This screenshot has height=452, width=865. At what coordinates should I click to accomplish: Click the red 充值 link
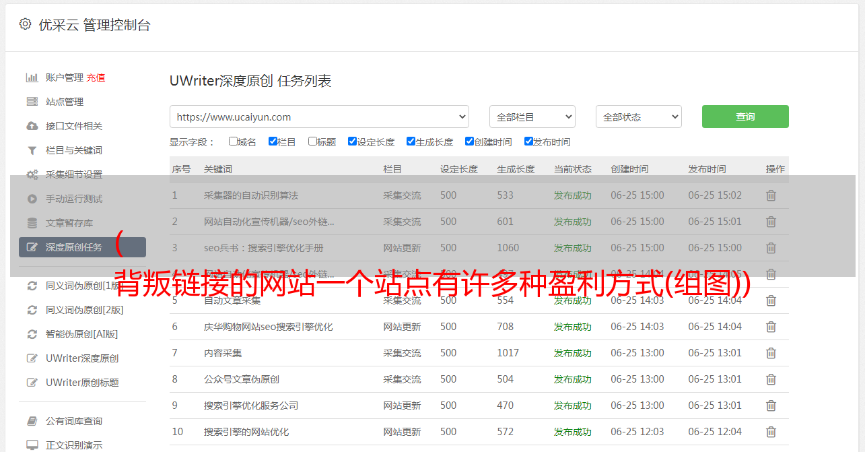[96, 77]
